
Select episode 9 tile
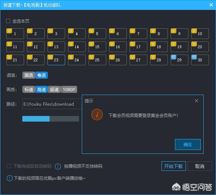pos(180,34)
